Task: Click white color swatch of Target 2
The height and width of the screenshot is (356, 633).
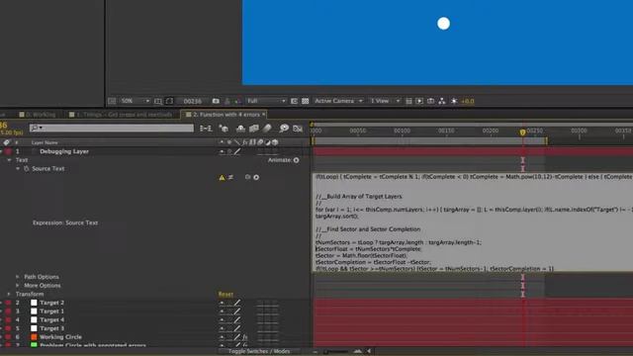Action: 34,303
